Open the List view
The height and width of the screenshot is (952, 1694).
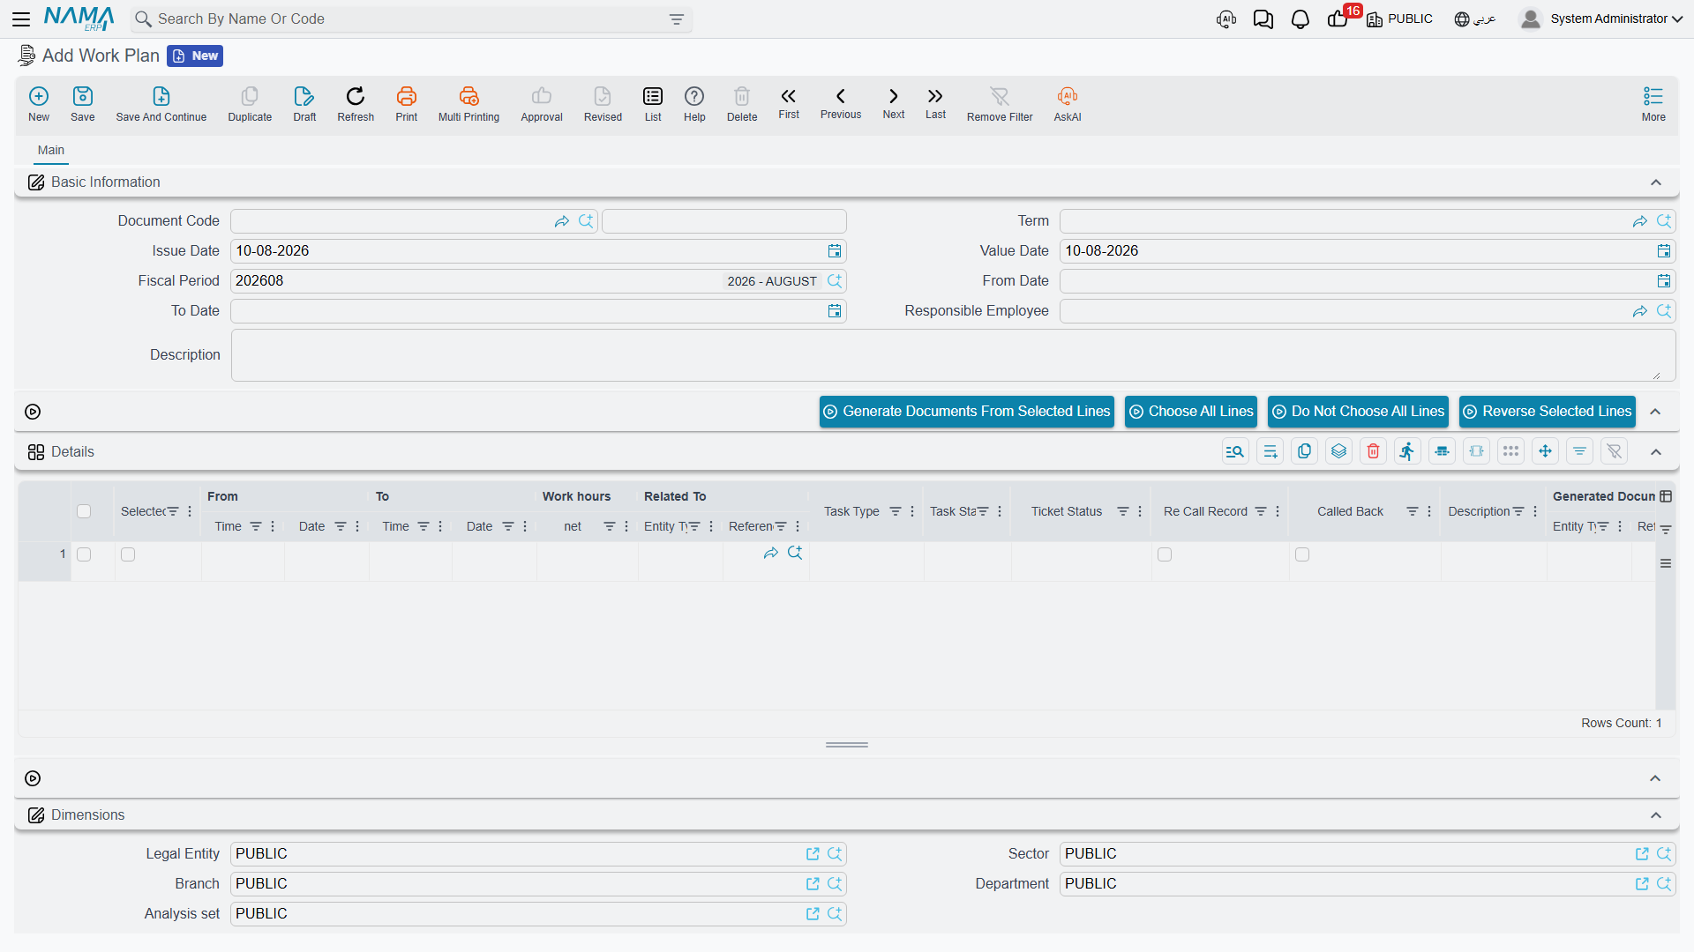click(x=653, y=103)
